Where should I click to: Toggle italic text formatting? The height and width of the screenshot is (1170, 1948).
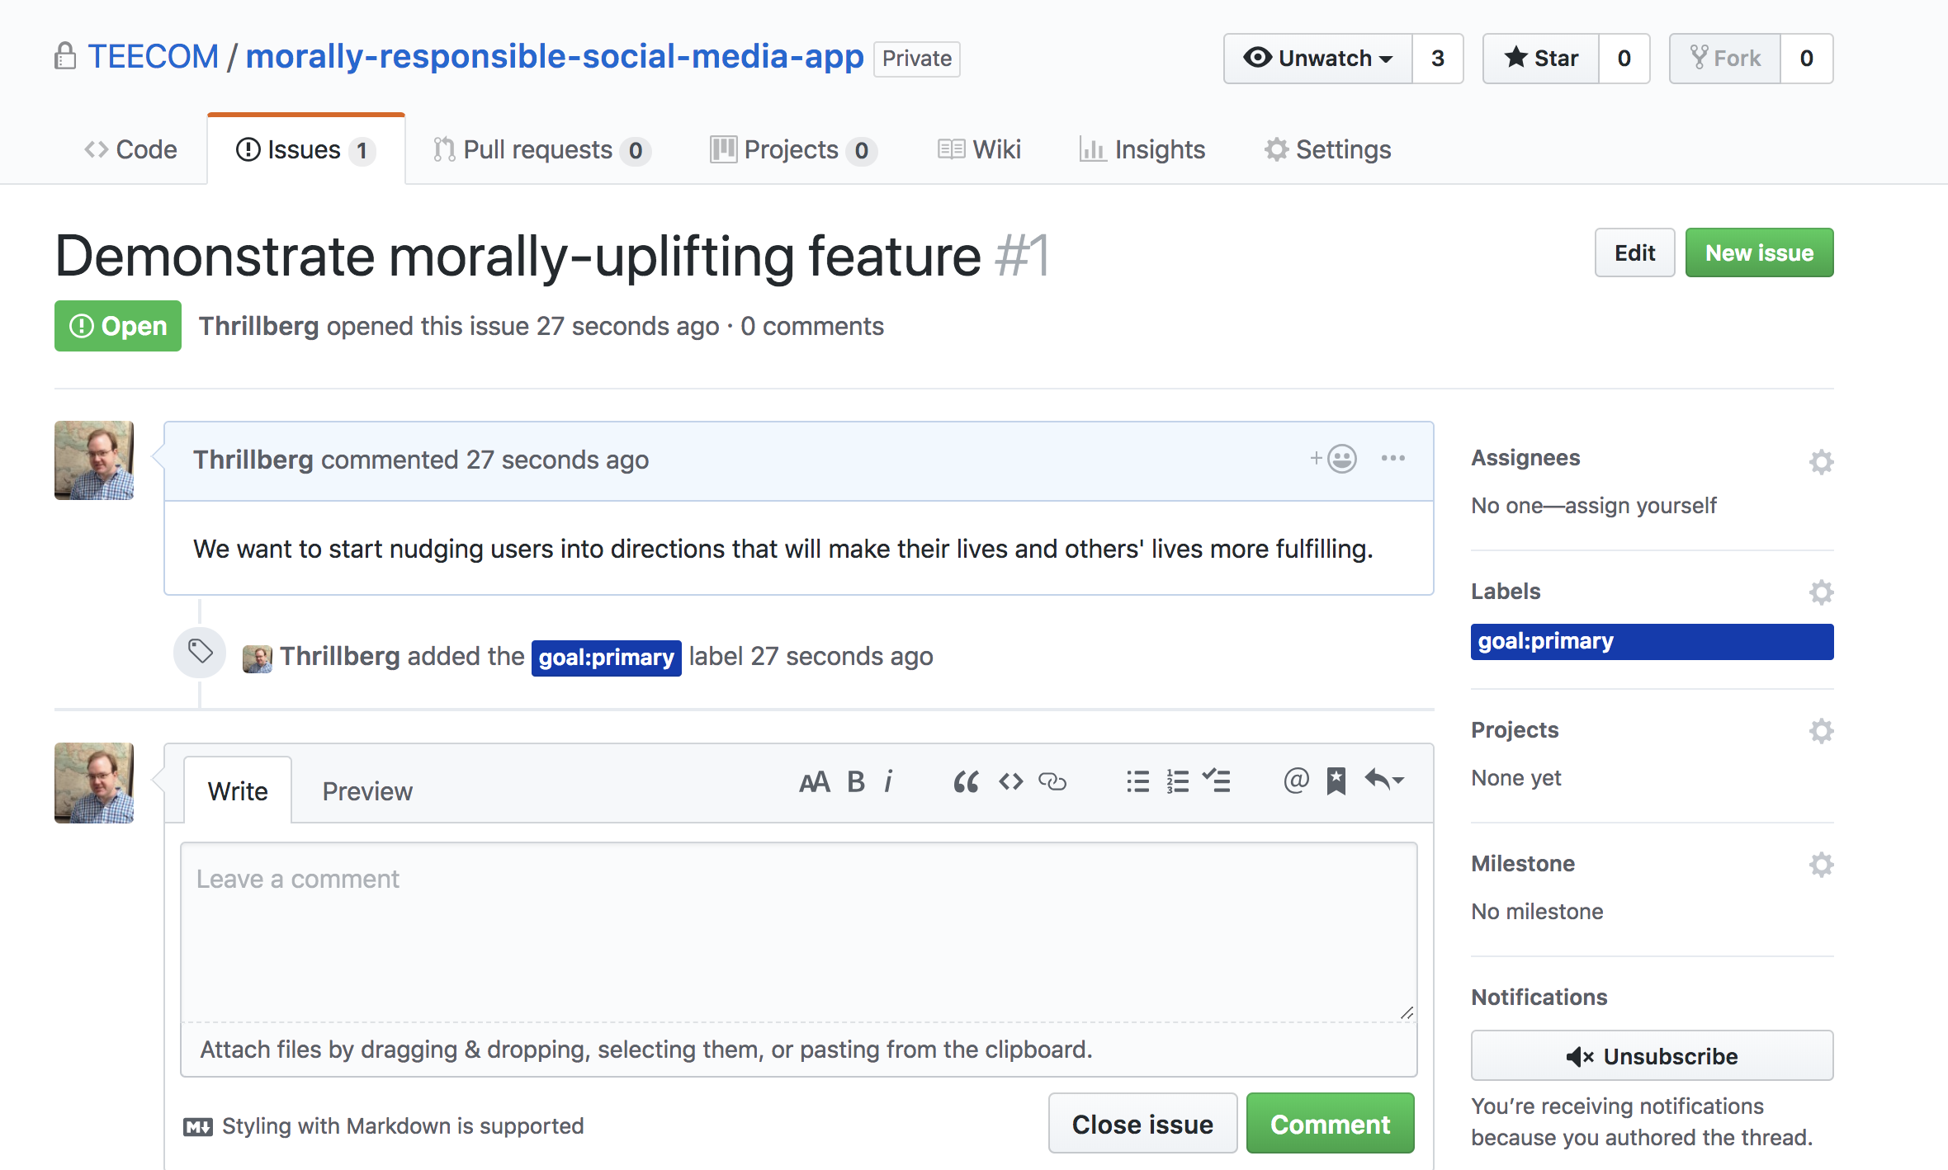tap(888, 781)
